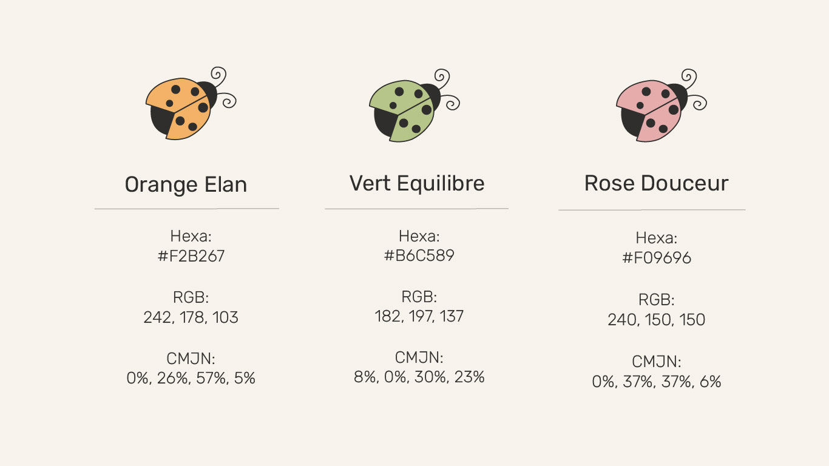Viewport: 829px width, 466px height.
Task: Click RGB value 242, 178, 103
Action: (x=191, y=317)
